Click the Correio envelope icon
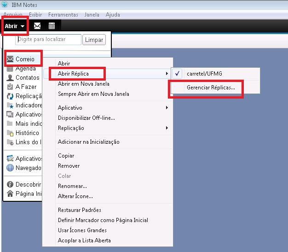Viewport: 288px width, 252px height. 10,59
